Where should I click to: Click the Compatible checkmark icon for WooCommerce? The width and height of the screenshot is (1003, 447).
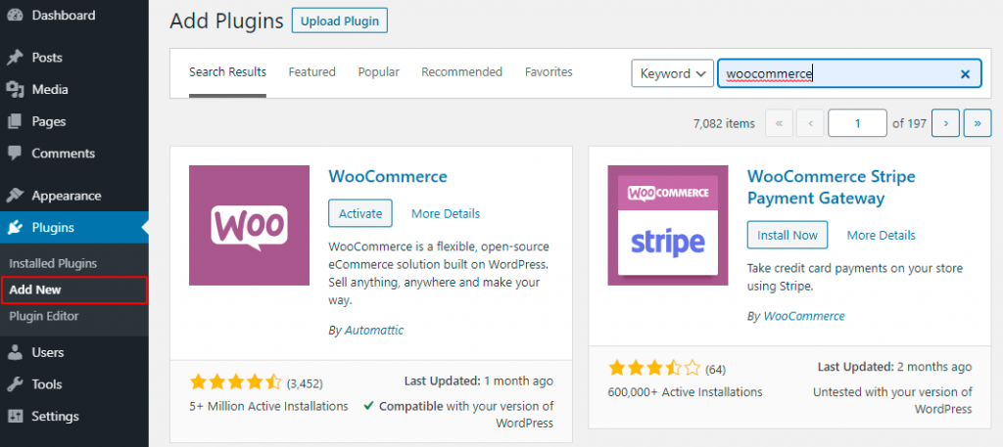click(369, 406)
